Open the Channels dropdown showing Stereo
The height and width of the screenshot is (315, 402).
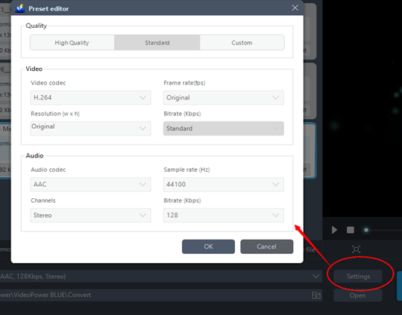click(x=91, y=216)
